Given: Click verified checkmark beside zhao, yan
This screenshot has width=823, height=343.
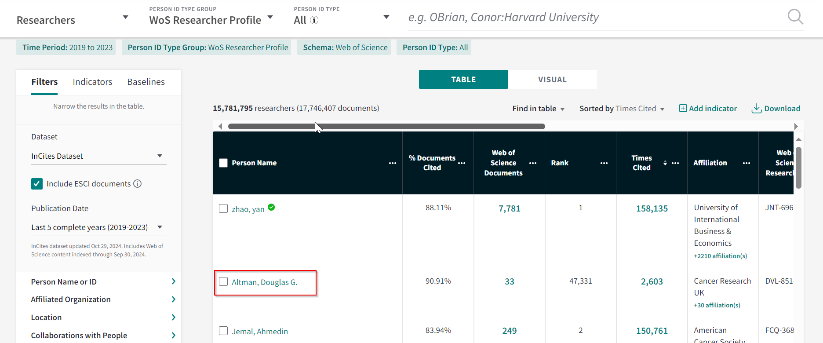Looking at the screenshot, I should point(271,207).
